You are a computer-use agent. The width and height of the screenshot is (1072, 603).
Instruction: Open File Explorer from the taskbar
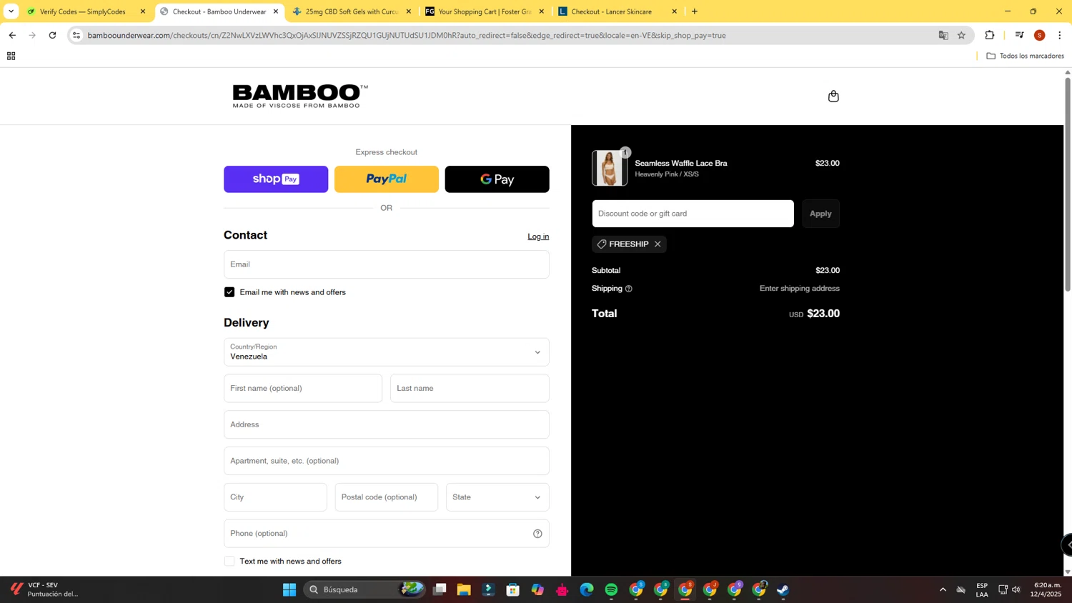pos(464,589)
